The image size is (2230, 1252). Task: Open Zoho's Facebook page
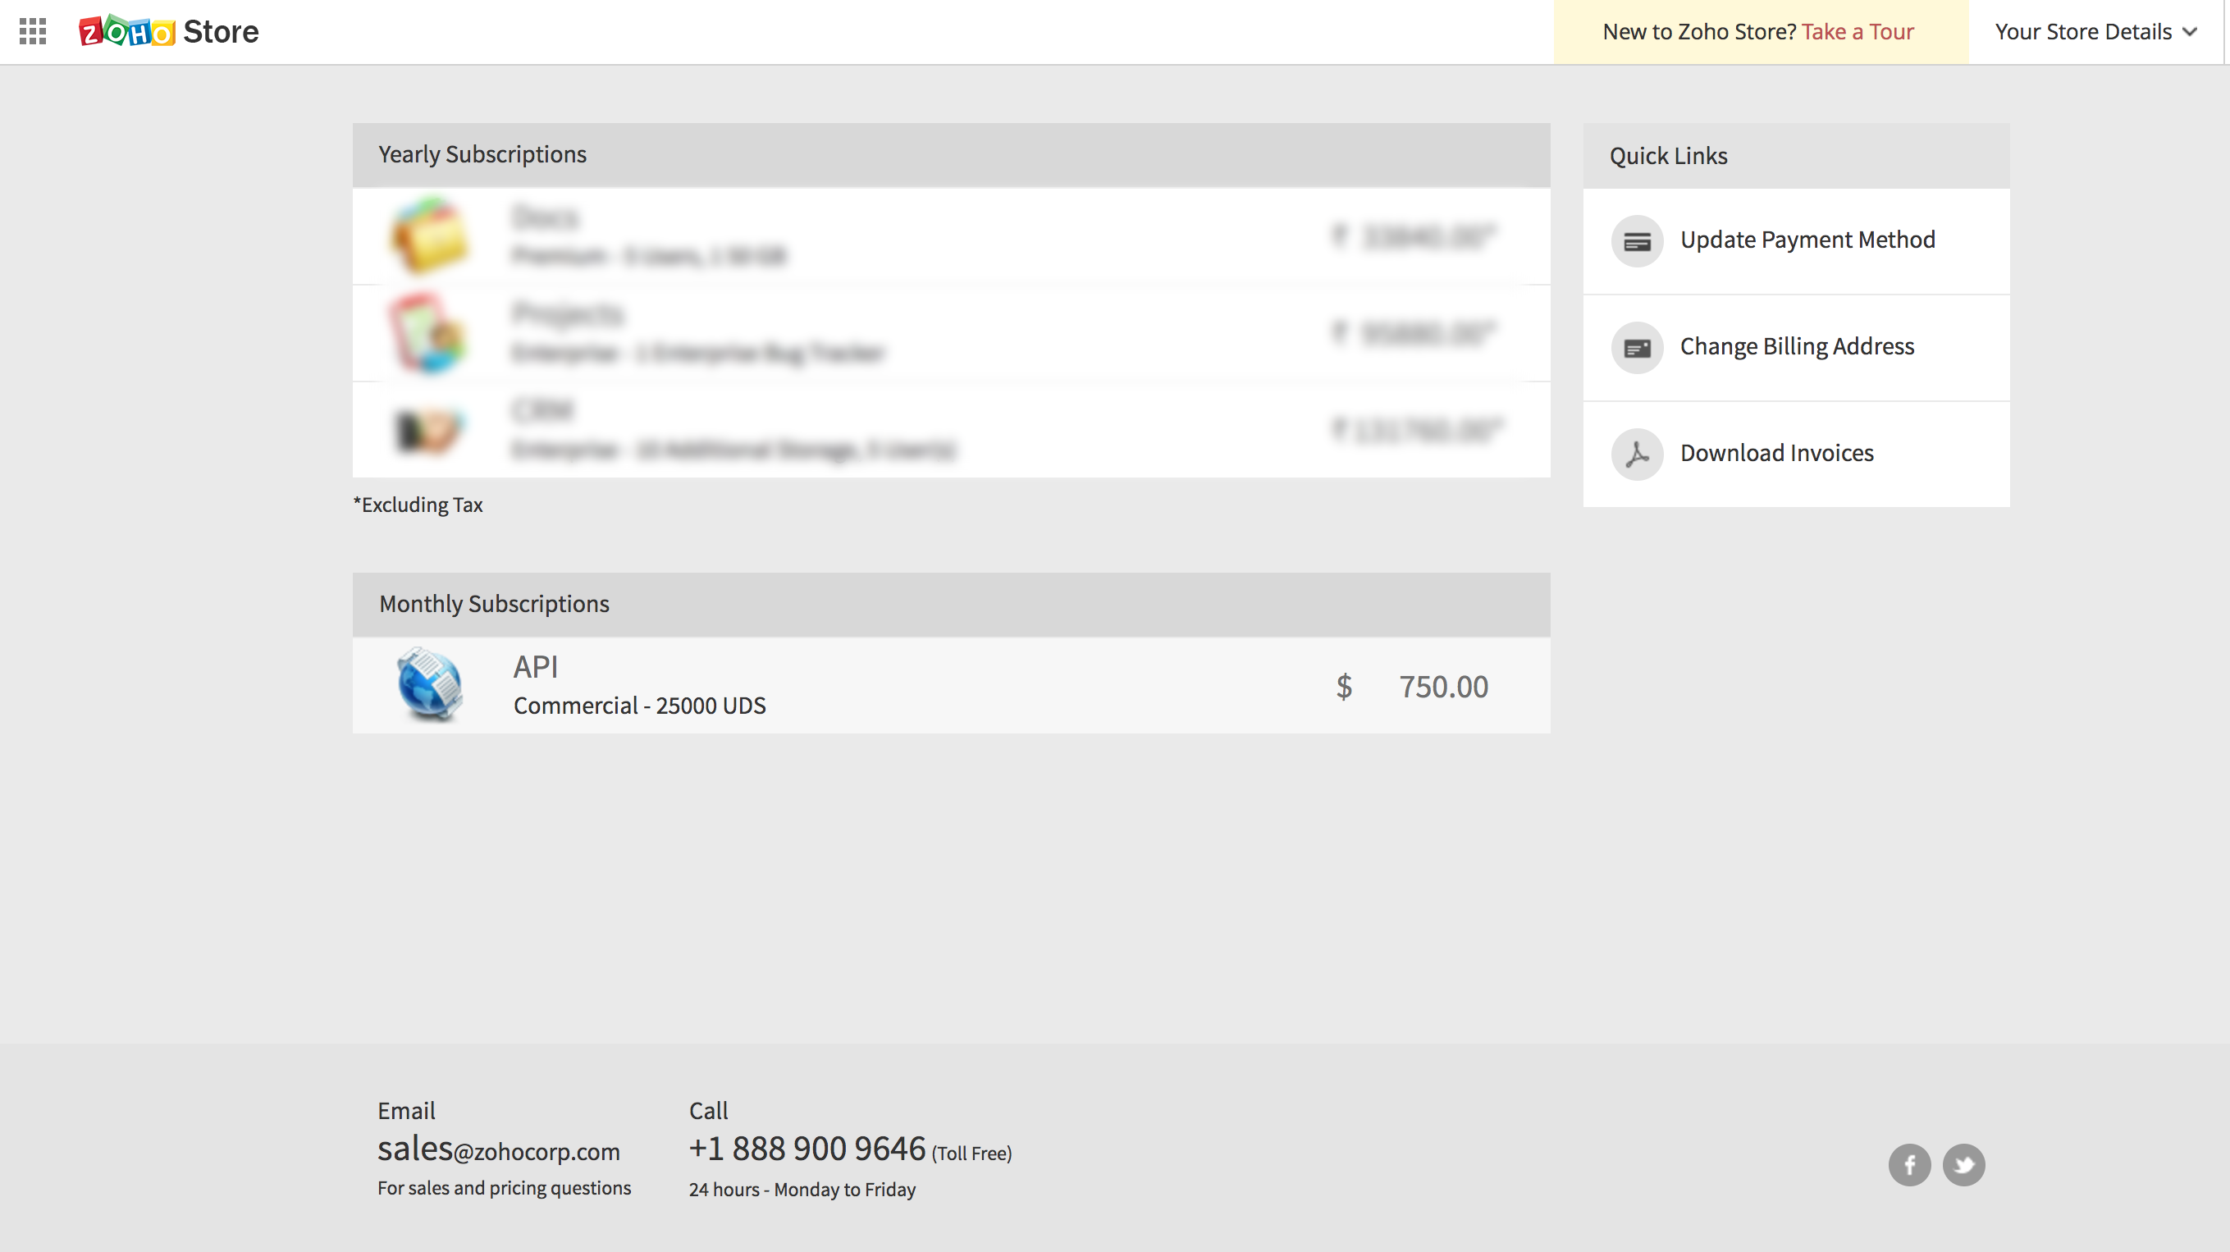pos(1909,1164)
